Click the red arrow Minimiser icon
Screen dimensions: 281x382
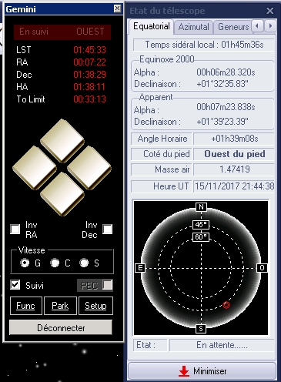(184, 371)
